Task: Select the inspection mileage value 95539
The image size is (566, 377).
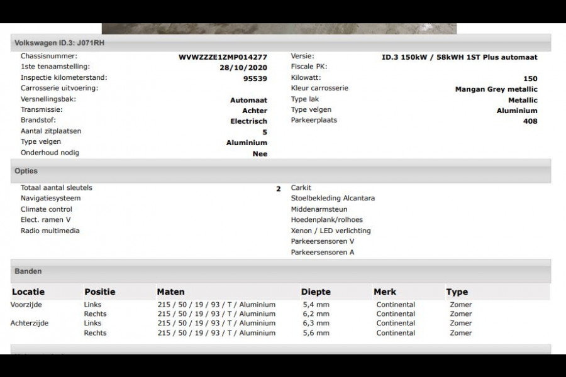Action: [x=255, y=77]
